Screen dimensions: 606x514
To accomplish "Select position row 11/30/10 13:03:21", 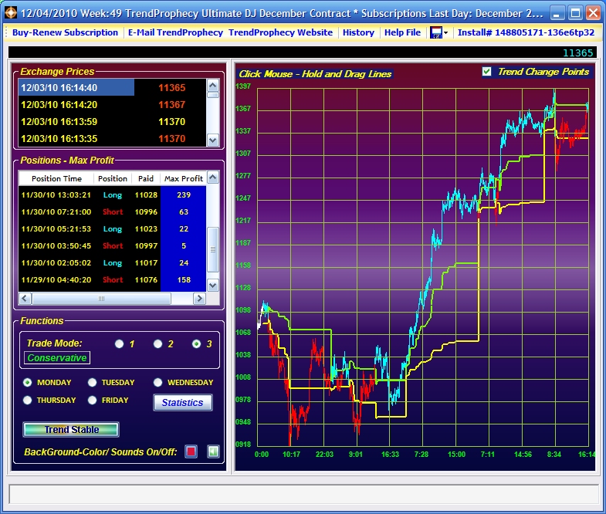I will tap(112, 194).
